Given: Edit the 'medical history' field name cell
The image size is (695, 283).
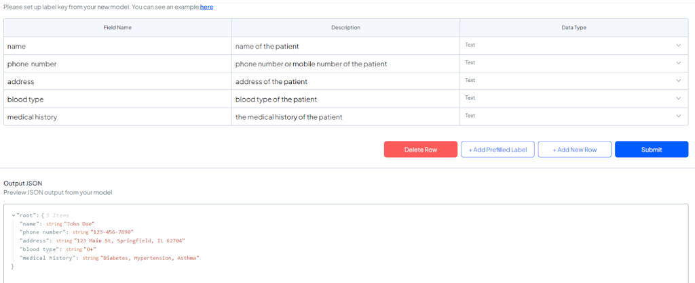Looking at the screenshot, I should [117, 116].
